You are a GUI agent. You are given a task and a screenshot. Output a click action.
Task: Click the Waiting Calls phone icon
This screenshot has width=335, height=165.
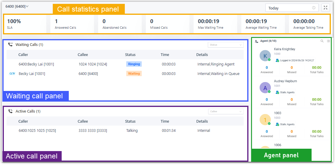click(11, 45)
